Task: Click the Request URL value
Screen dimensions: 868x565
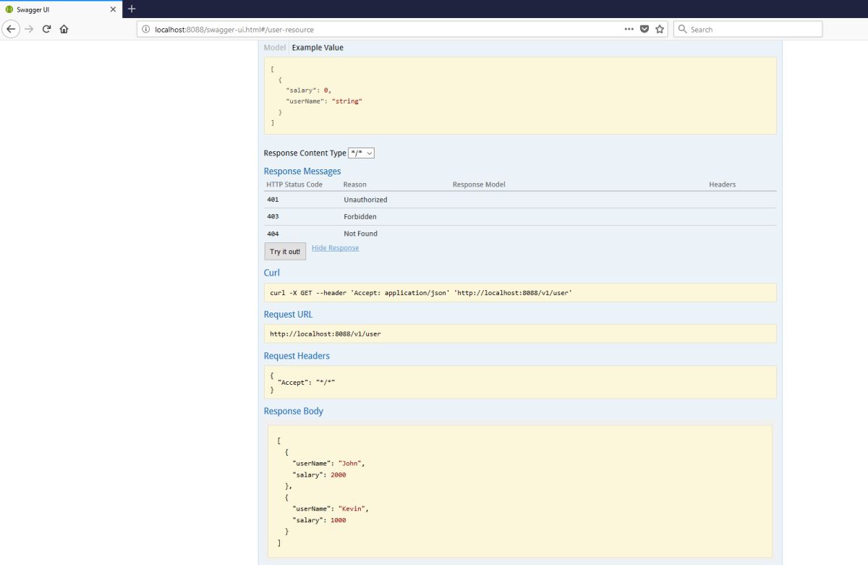Action: (x=325, y=334)
